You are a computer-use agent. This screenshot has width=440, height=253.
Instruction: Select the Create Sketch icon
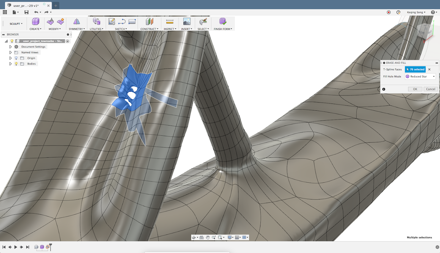tap(112, 21)
